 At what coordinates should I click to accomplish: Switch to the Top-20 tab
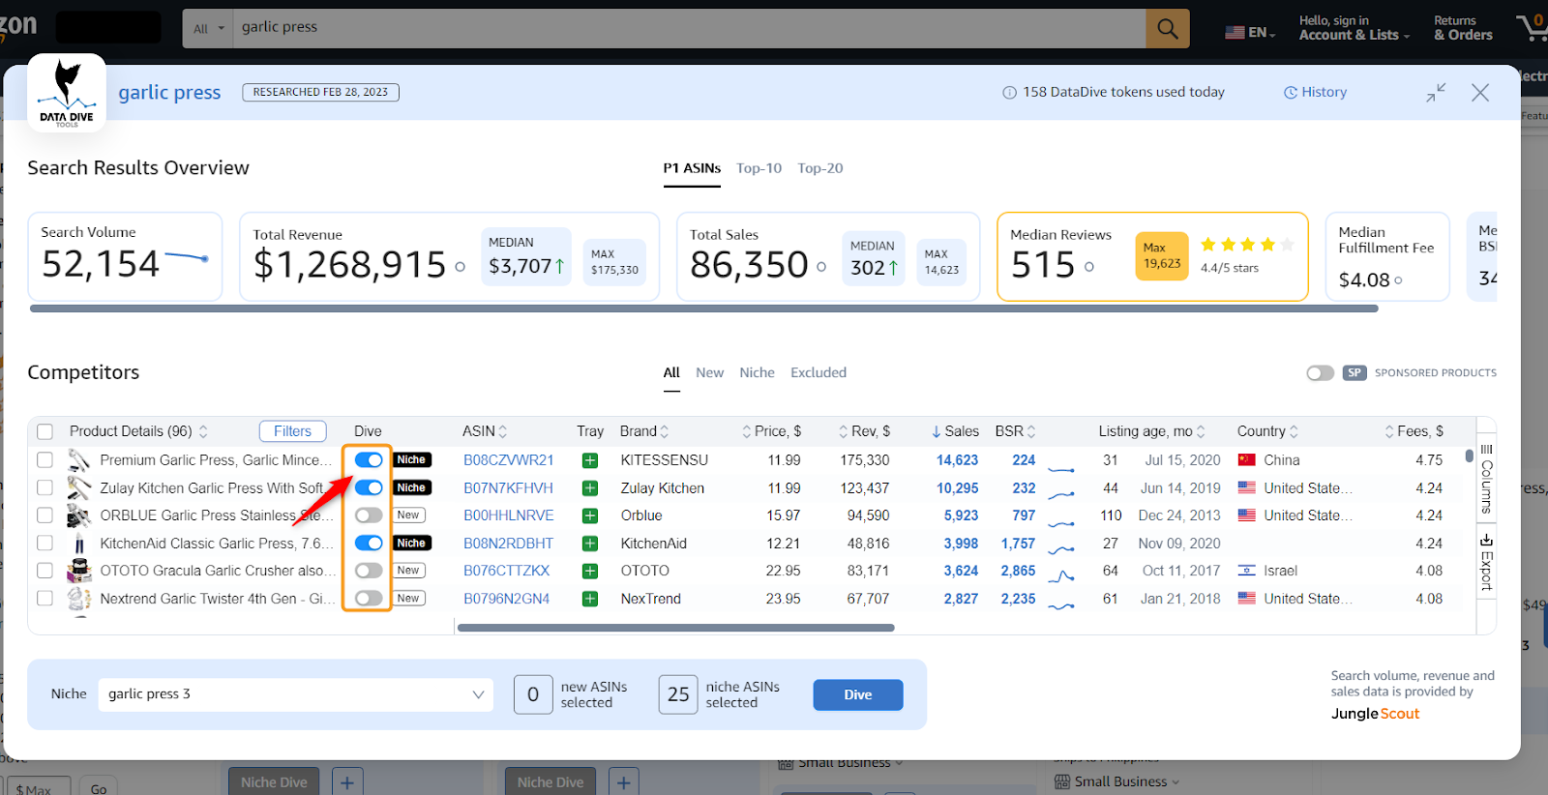point(819,168)
